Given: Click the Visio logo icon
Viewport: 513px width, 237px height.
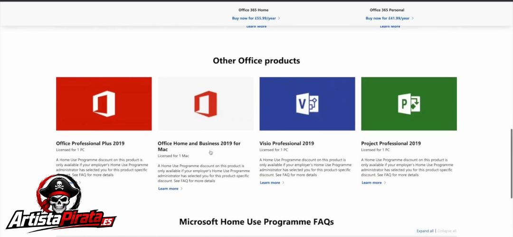Looking at the screenshot, I should click(307, 104).
